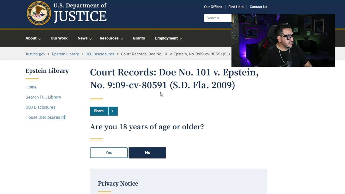Viewport: 345px width, 194px height.
Task: Expand the Employment menu
Action: (x=168, y=38)
